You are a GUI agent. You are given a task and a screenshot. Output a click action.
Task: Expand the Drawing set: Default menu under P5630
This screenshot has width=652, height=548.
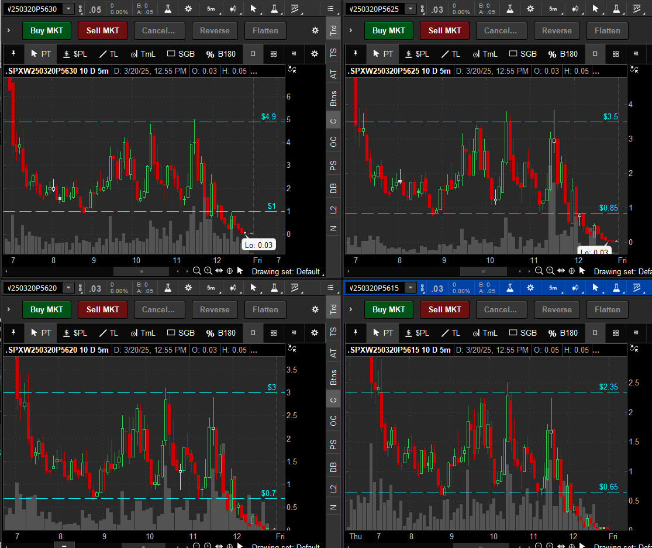[286, 271]
